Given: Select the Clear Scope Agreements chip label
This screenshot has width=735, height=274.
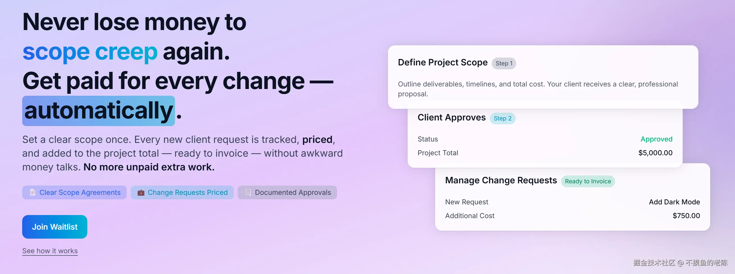Looking at the screenshot, I should click(80, 193).
